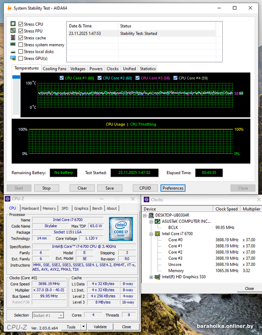Collapse the Intel Core i7 6700 node
The image size is (262, 335).
click(151, 234)
